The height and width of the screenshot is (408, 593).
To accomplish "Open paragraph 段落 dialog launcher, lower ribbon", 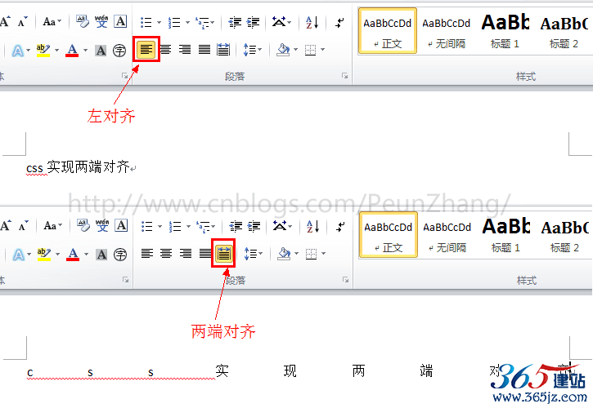I will click(x=345, y=280).
